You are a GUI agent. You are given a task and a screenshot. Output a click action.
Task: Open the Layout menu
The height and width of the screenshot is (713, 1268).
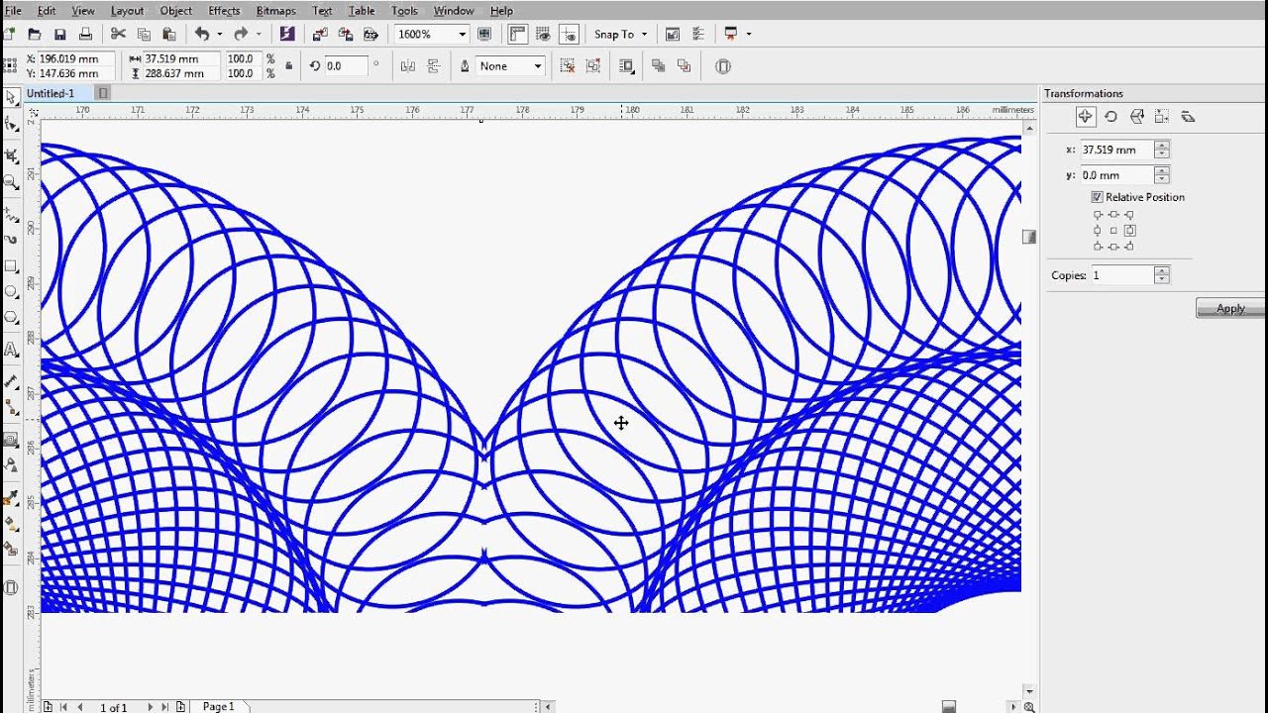[x=127, y=11]
